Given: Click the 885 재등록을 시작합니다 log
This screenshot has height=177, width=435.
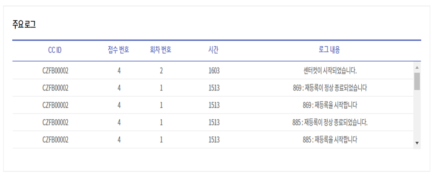Looking at the screenshot, I should point(330,140).
